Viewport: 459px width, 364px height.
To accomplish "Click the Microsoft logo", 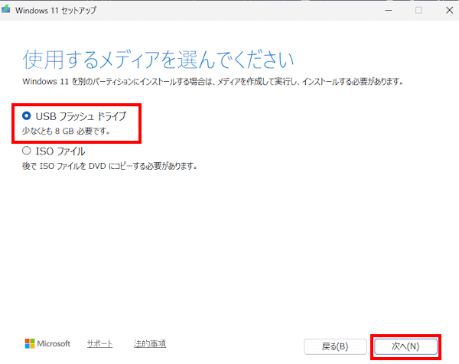I will click(x=47, y=344).
